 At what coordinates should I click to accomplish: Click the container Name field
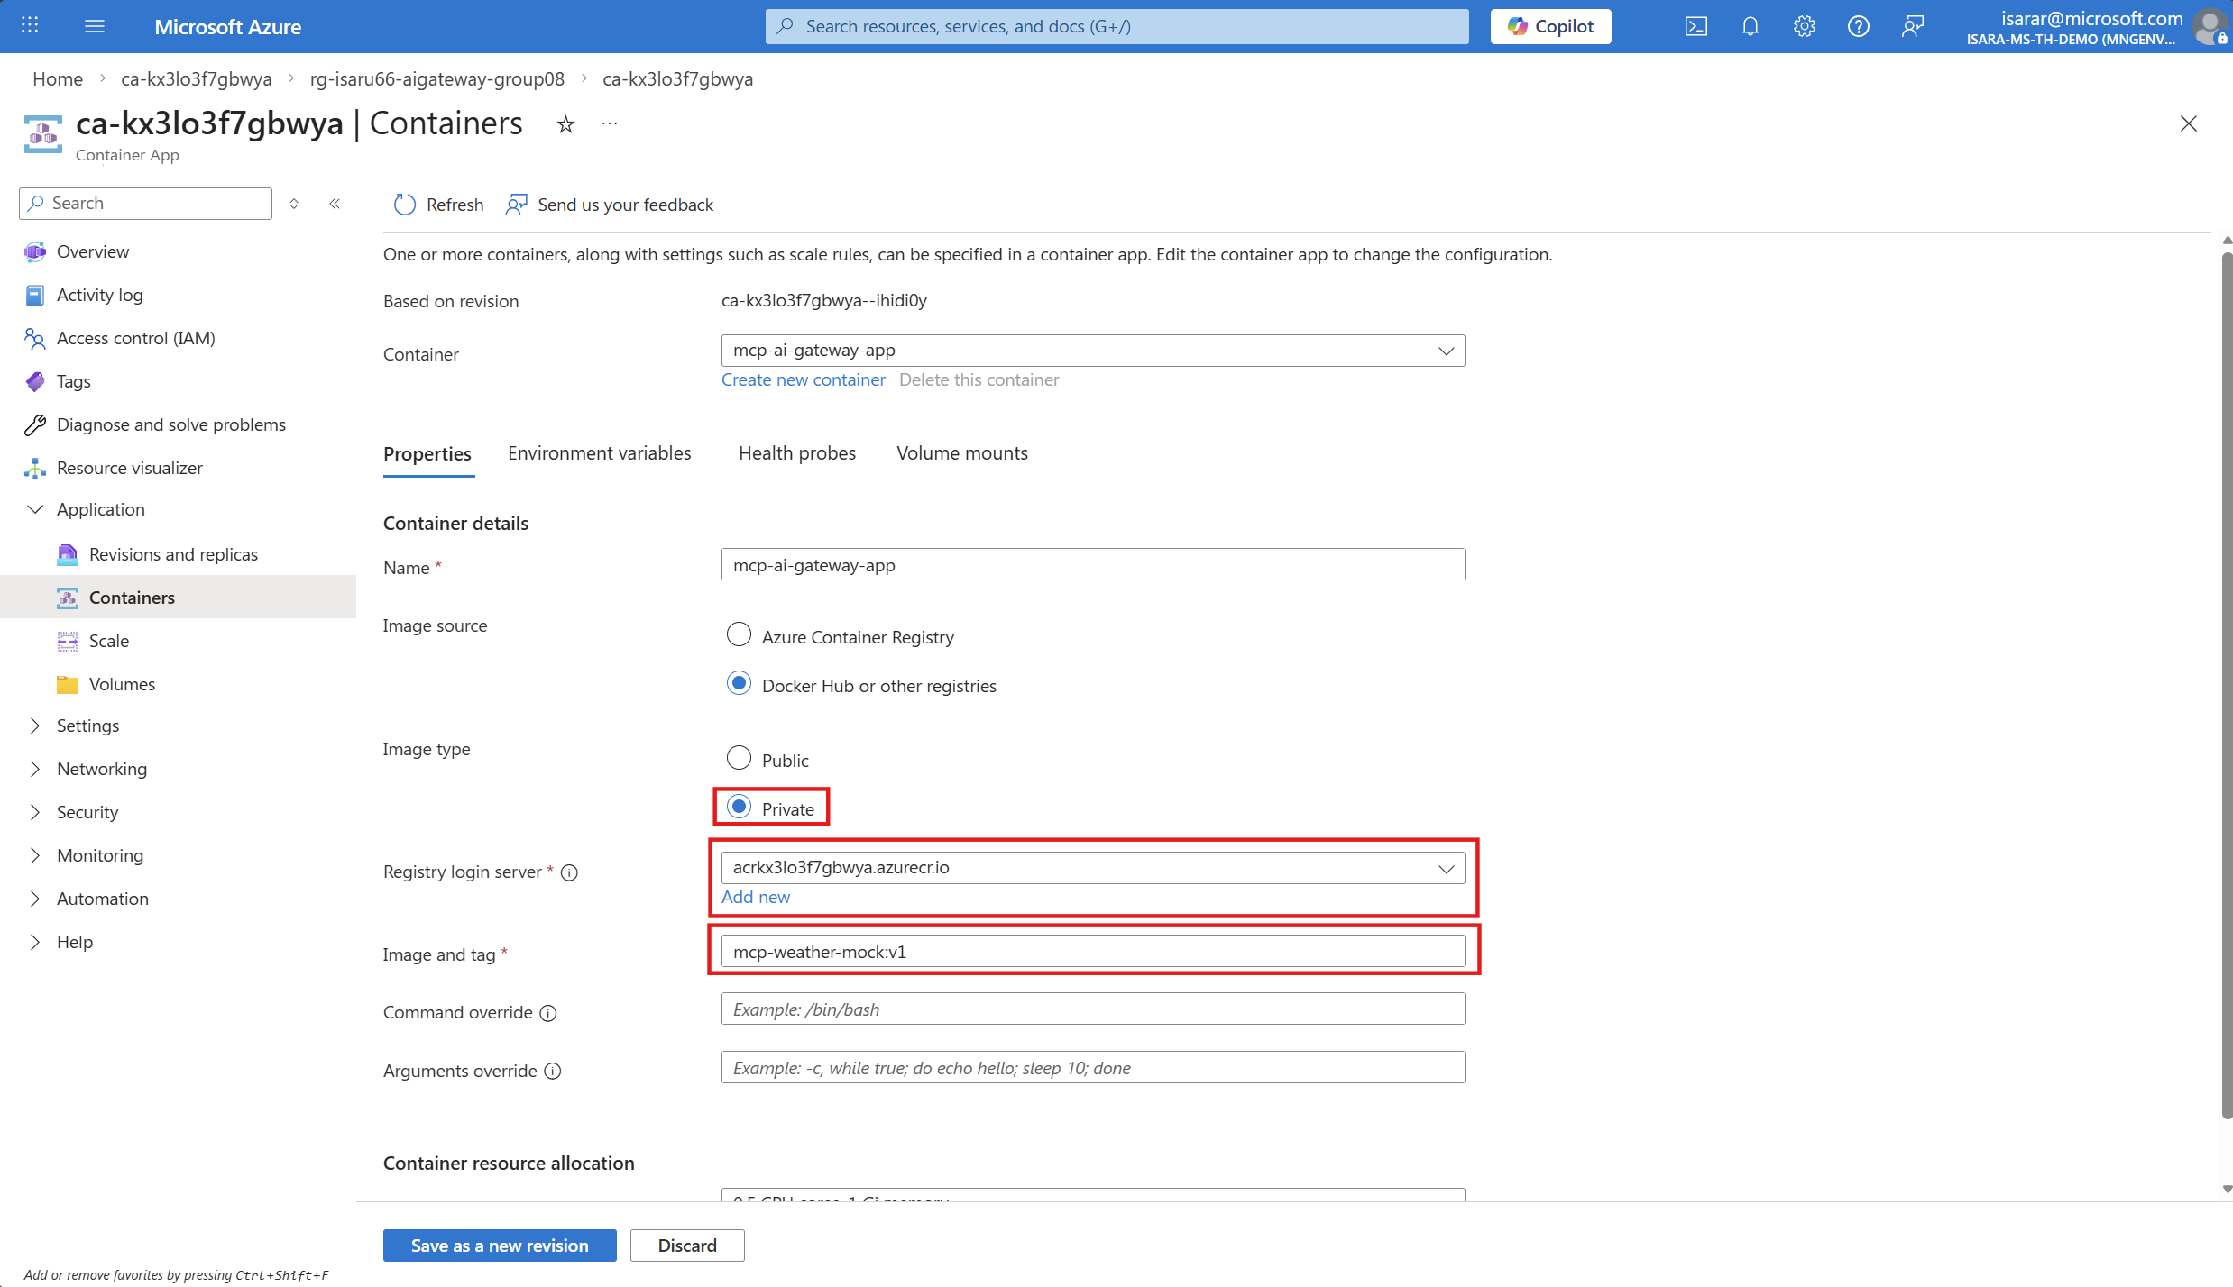point(1093,565)
